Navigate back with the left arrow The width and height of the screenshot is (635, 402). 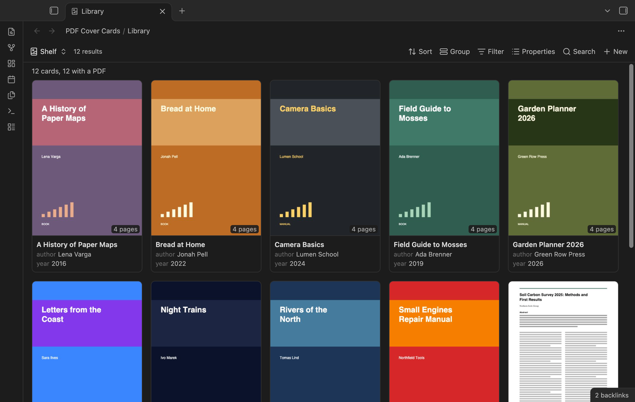(37, 31)
